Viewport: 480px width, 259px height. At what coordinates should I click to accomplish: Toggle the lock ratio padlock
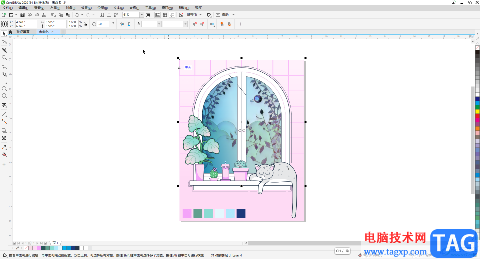(x=86, y=24)
